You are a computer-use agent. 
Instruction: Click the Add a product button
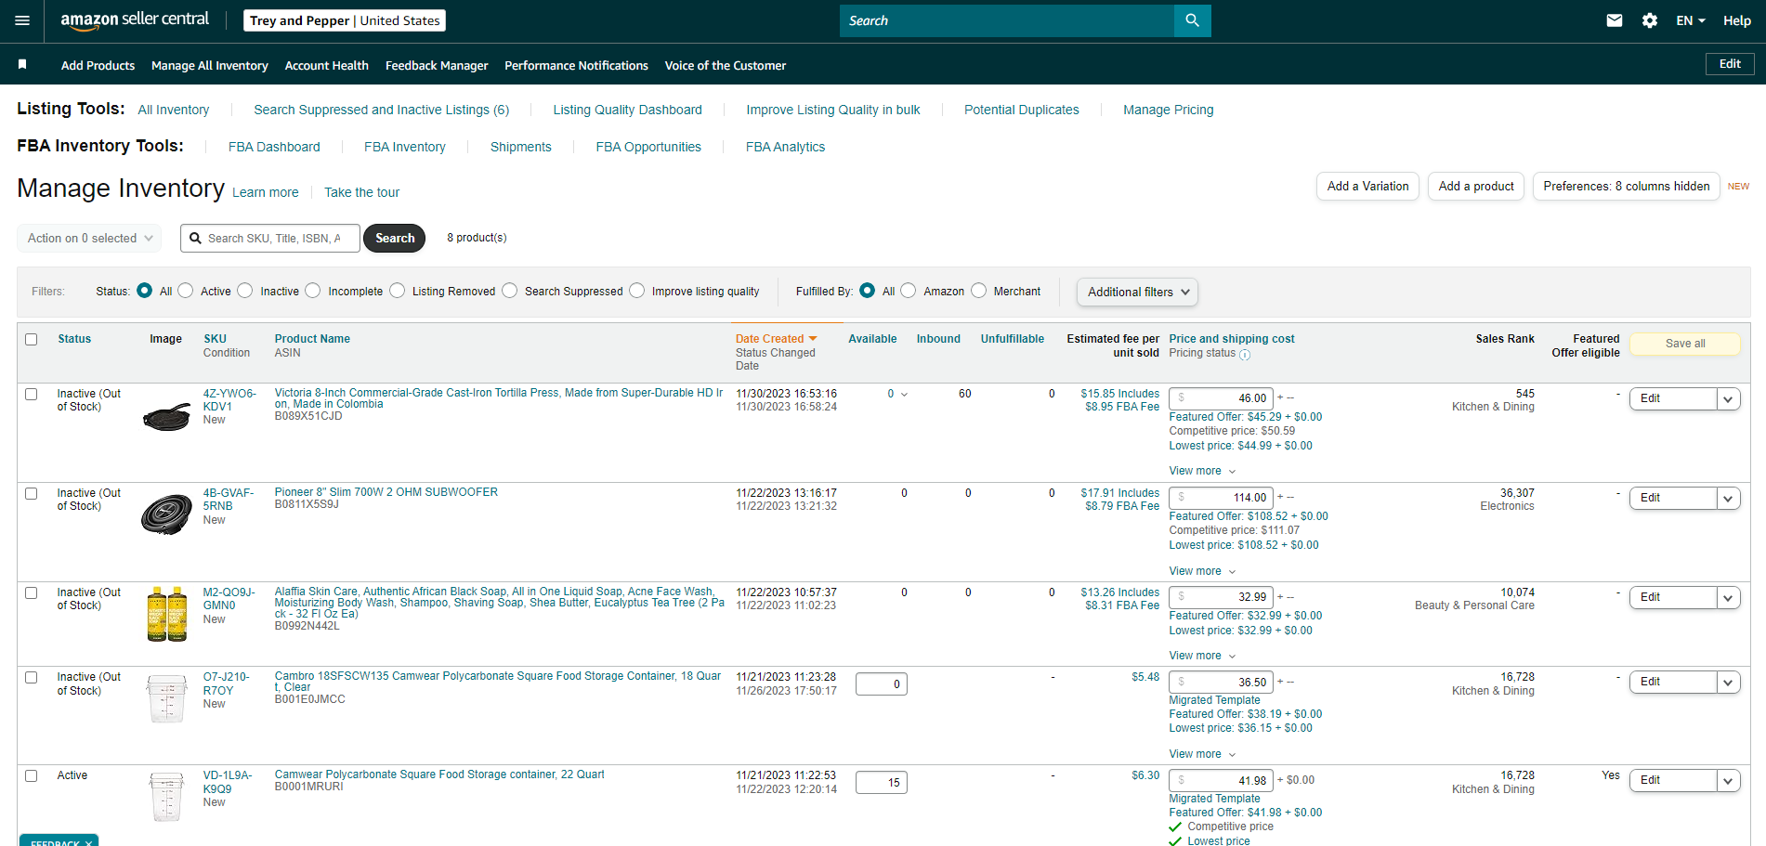tap(1476, 187)
